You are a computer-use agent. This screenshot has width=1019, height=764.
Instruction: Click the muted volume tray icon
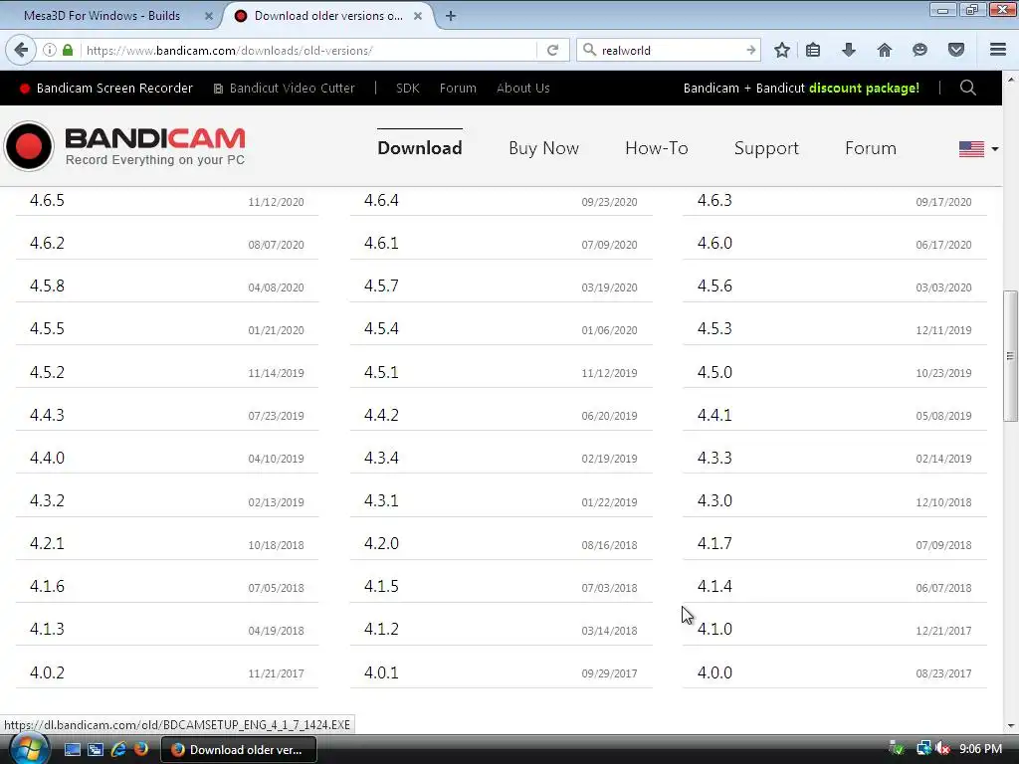tap(942, 749)
